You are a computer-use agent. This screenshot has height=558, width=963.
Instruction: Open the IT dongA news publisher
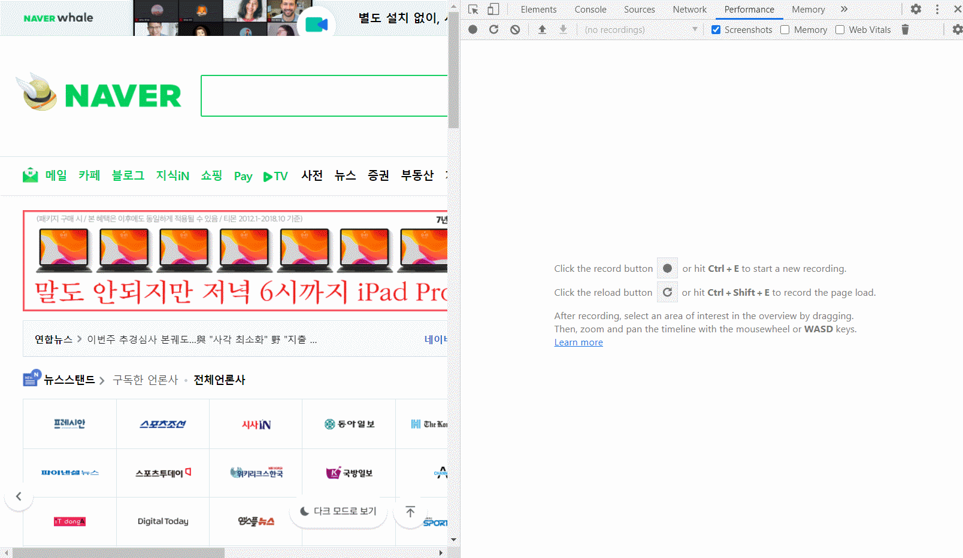(x=69, y=521)
